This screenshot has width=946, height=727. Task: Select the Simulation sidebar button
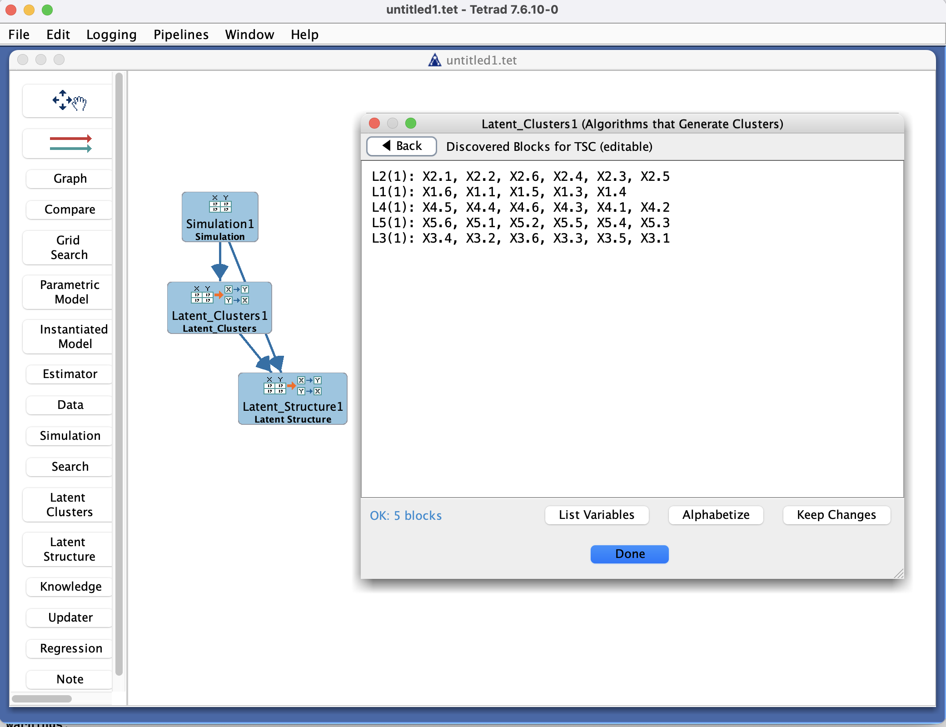[69, 436]
